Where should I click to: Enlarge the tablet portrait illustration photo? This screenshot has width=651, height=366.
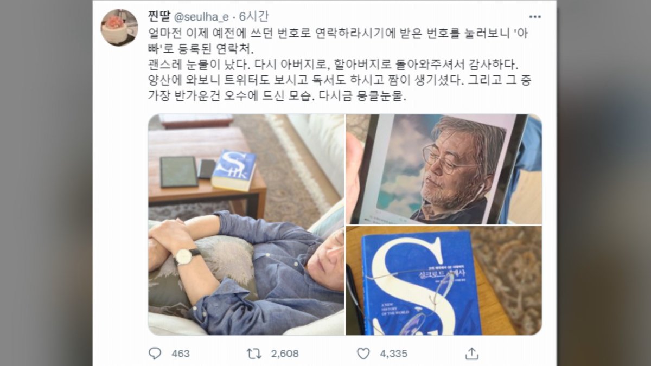point(444,169)
